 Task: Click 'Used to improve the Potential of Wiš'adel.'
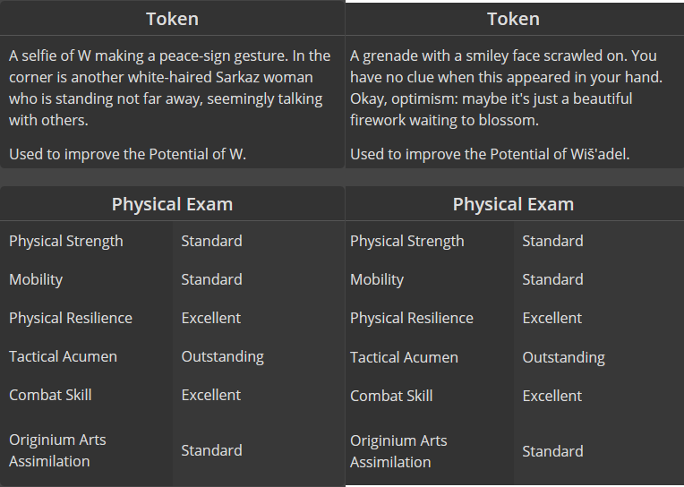pos(490,154)
